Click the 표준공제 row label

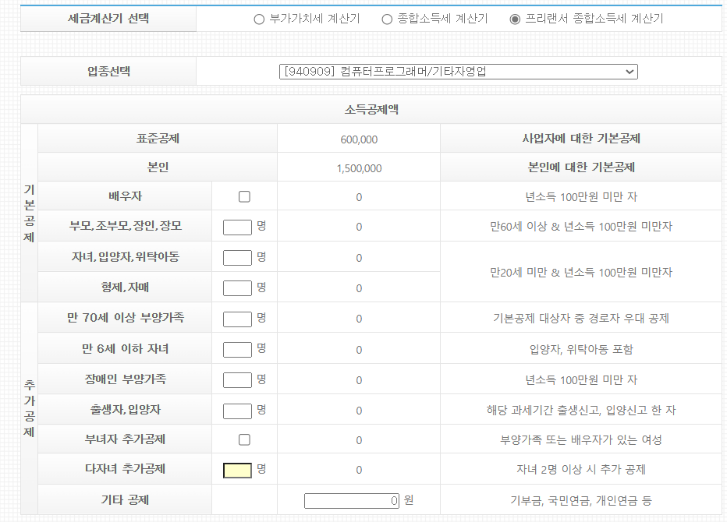(158, 139)
